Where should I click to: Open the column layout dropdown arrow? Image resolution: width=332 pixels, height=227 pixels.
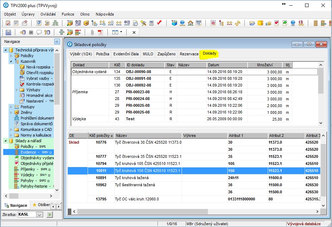(121, 32)
